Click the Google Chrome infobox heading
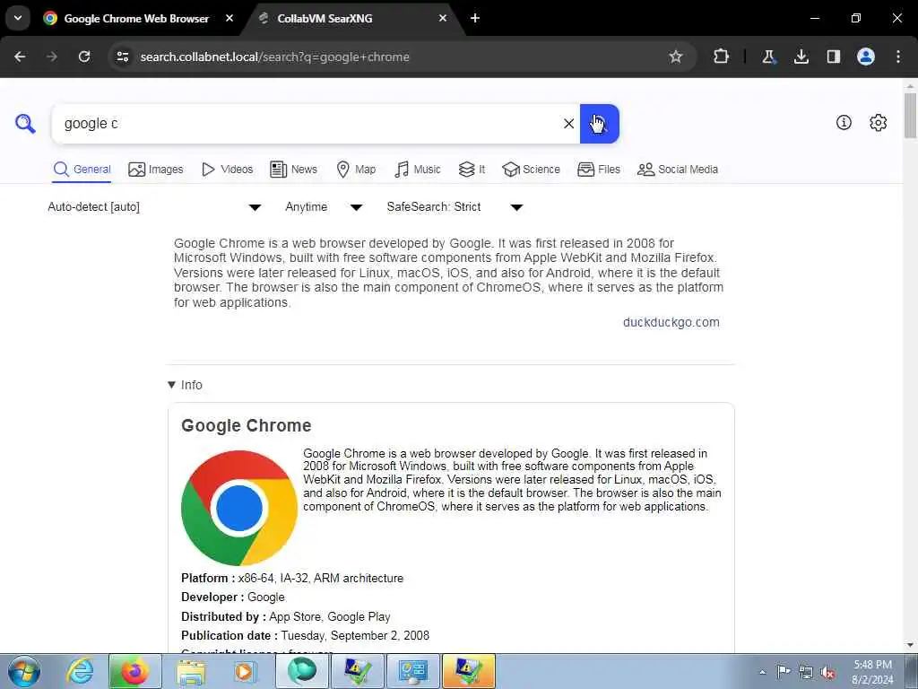The width and height of the screenshot is (918, 689). (247, 425)
